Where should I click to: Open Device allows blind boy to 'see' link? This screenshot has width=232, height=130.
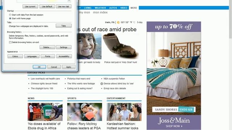click(119, 83)
